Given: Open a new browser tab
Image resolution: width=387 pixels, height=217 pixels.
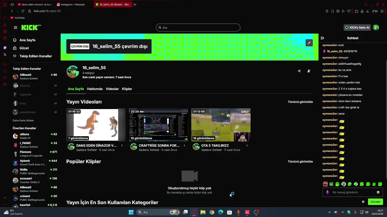Looking at the screenshot, I should [x=135, y=5].
